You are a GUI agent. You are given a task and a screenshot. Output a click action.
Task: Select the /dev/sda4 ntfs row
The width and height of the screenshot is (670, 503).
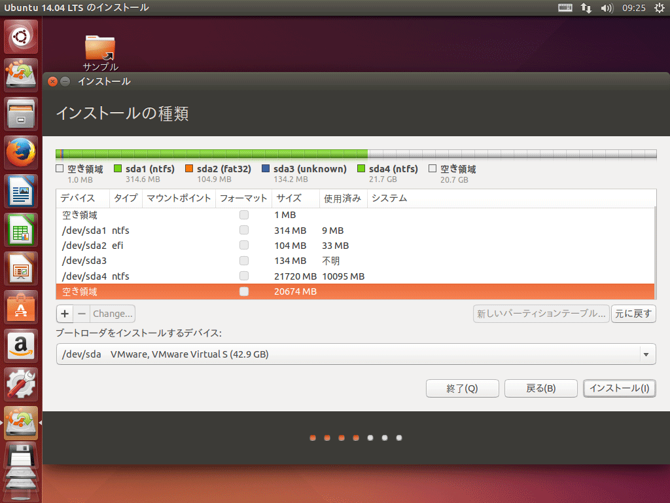(x=355, y=276)
